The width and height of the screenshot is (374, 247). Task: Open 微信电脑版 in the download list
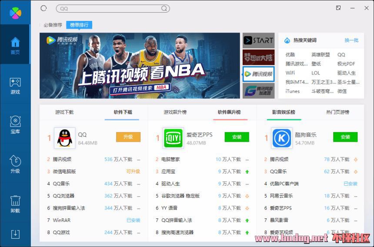click(64, 171)
